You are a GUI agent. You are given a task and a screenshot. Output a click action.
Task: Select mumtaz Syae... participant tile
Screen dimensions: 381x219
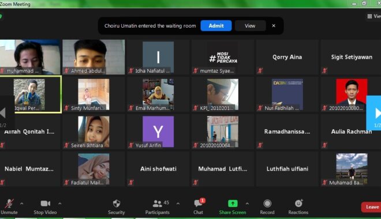click(x=223, y=57)
